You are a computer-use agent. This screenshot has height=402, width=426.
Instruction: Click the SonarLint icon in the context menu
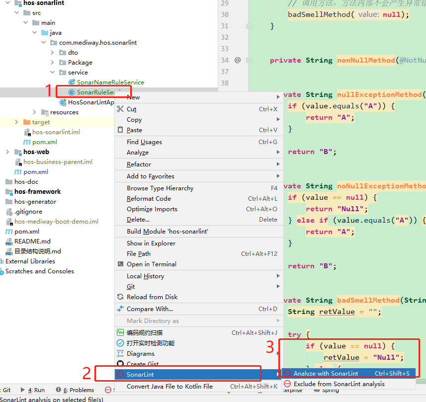[121, 375]
